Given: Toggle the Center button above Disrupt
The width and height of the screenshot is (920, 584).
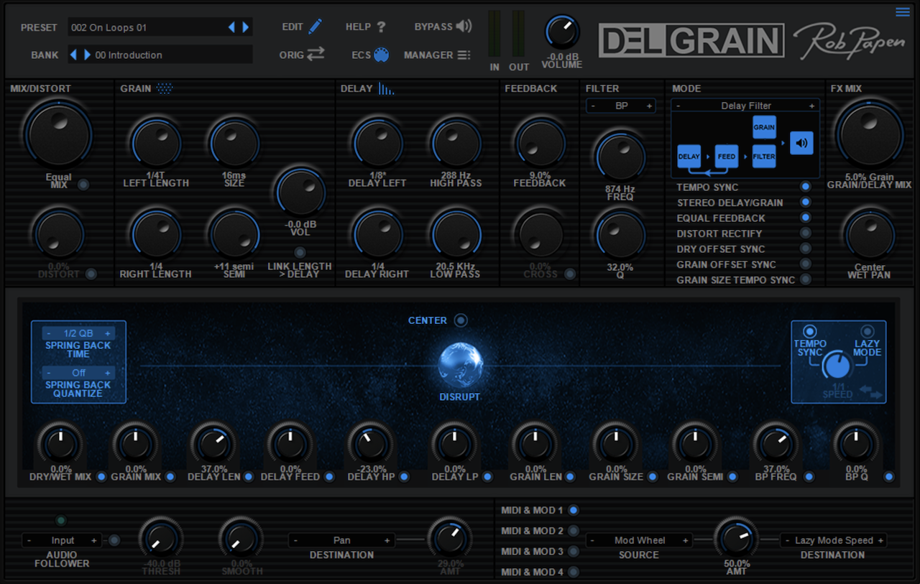Looking at the screenshot, I should pos(461,320).
